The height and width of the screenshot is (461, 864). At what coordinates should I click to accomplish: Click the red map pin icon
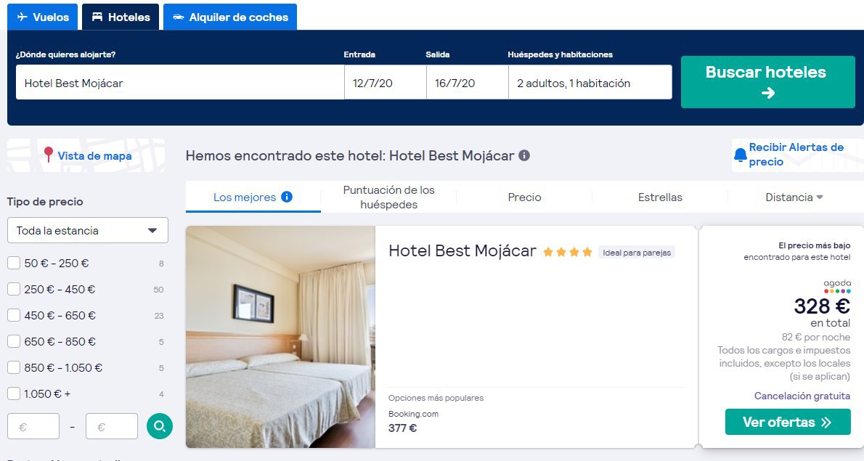point(49,155)
